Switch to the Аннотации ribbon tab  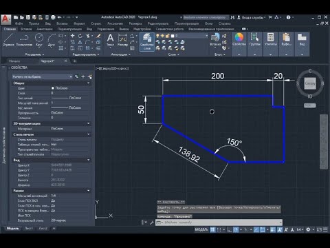[x=45, y=29]
